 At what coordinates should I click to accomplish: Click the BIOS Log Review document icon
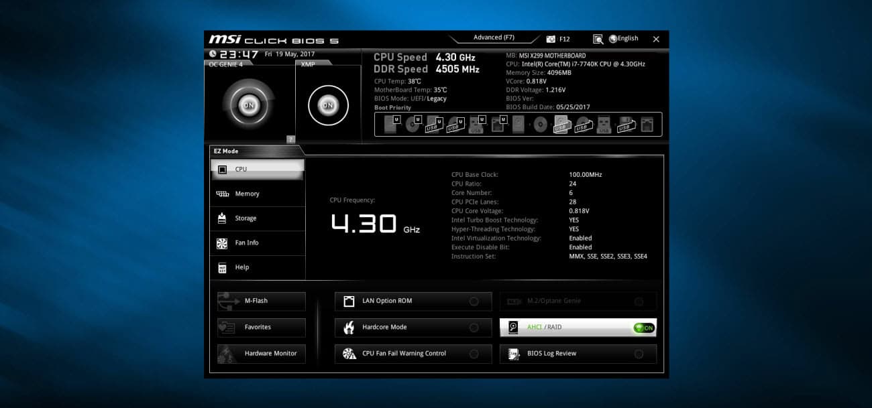[x=514, y=354]
